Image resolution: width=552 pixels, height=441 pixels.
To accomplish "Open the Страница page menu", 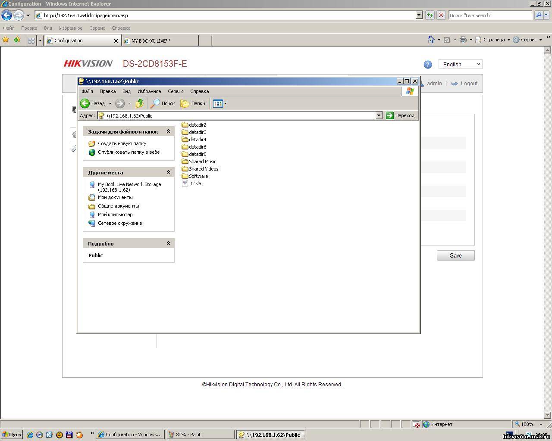I will pos(492,40).
